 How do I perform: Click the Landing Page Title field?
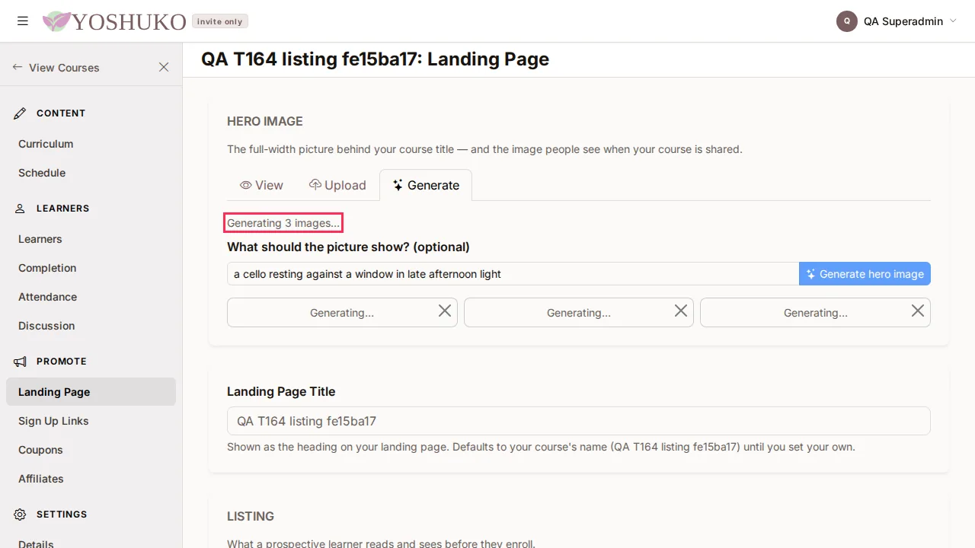tap(579, 421)
